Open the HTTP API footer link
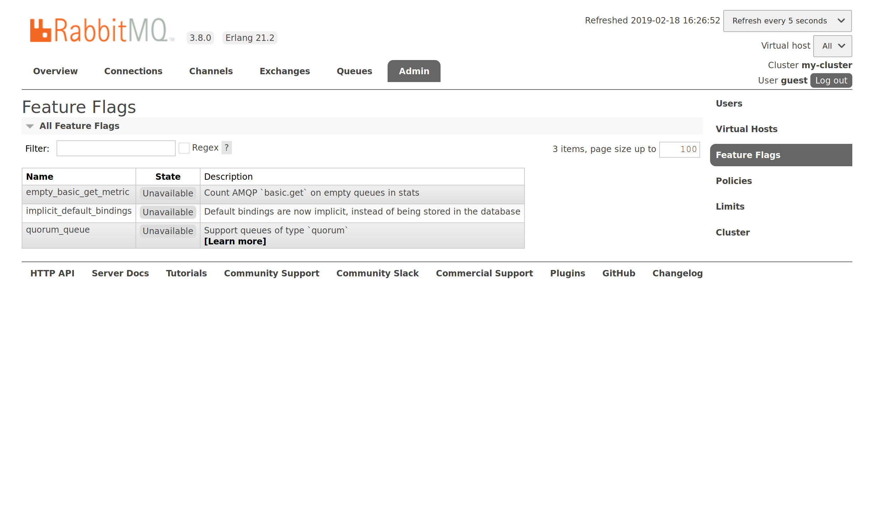874x530 pixels. point(52,274)
